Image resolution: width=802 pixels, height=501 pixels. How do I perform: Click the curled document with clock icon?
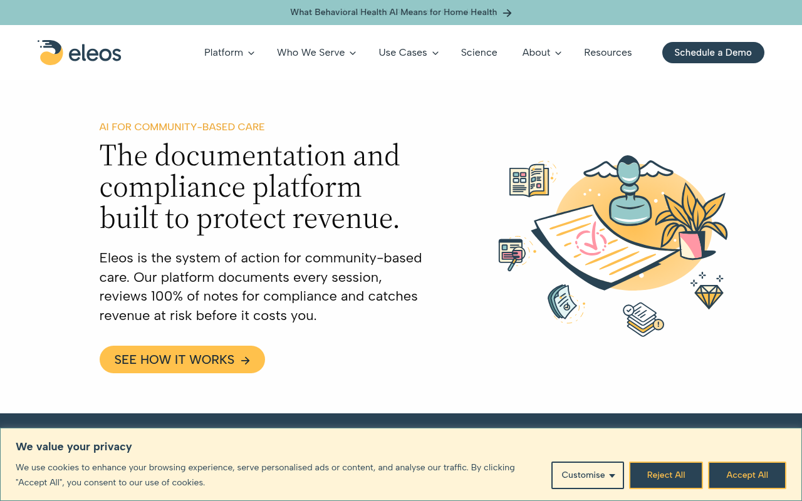pos(563,303)
